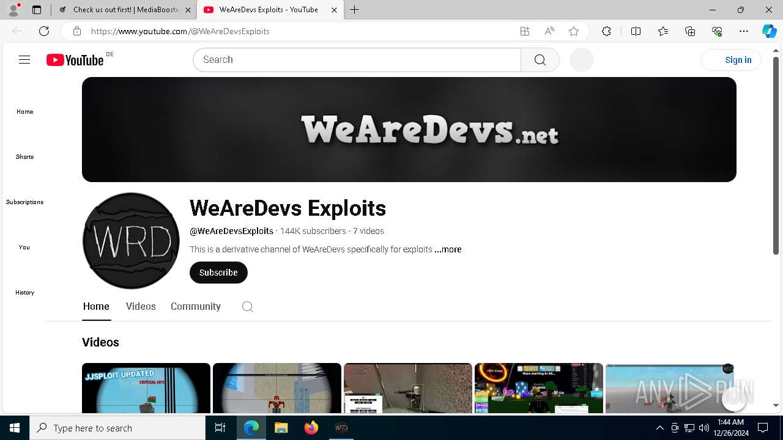Click the Sign in button
Image resolution: width=783 pixels, height=440 pixels.
click(731, 60)
